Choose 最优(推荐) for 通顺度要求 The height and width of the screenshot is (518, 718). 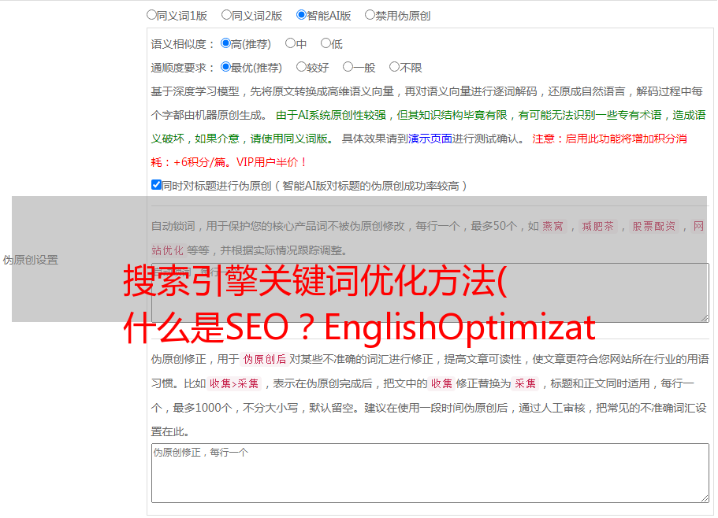225,67
